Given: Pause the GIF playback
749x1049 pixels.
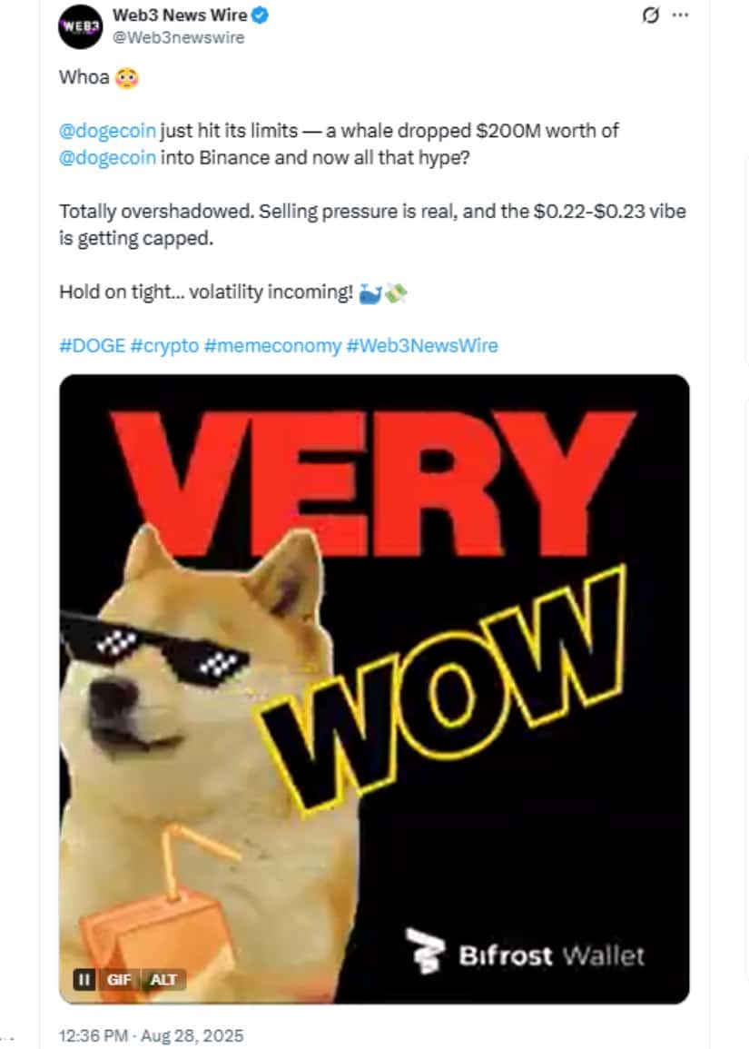Looking at the screenshot, I should tap(84, 979).
